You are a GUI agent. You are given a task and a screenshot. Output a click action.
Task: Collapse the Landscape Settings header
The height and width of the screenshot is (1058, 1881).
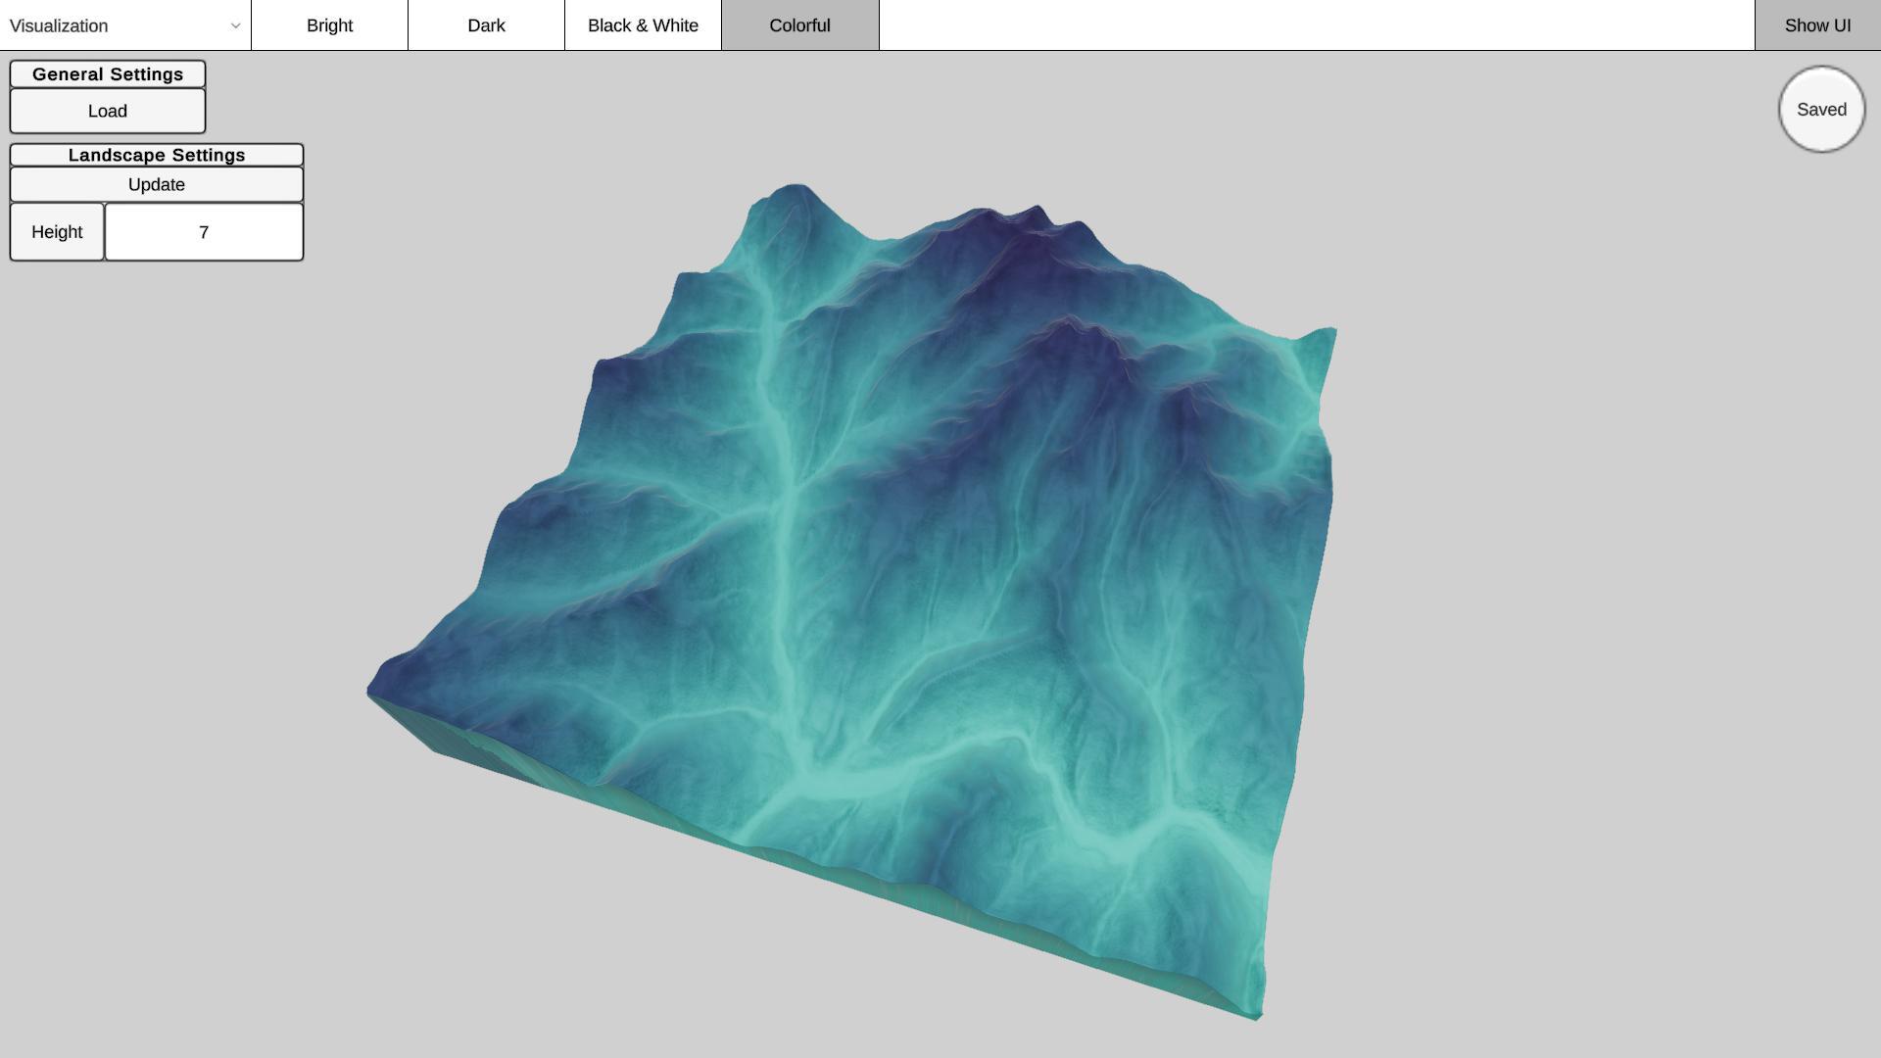pos(157,155)
